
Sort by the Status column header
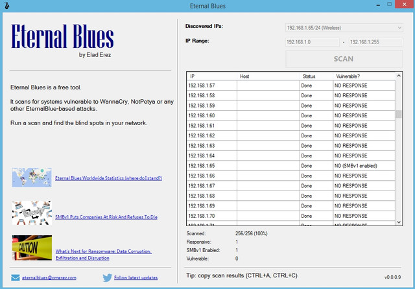(316, 76)
